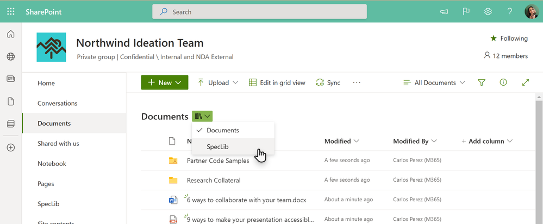
Task: Click 'About a minute ago' on docx row
Action: click(x=348, y=200)
